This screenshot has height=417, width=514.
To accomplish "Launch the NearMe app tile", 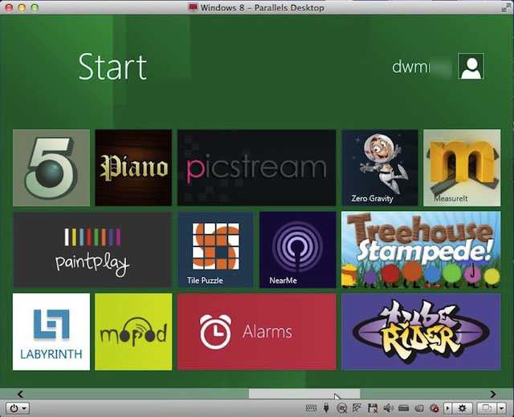I will click(298, 249).
